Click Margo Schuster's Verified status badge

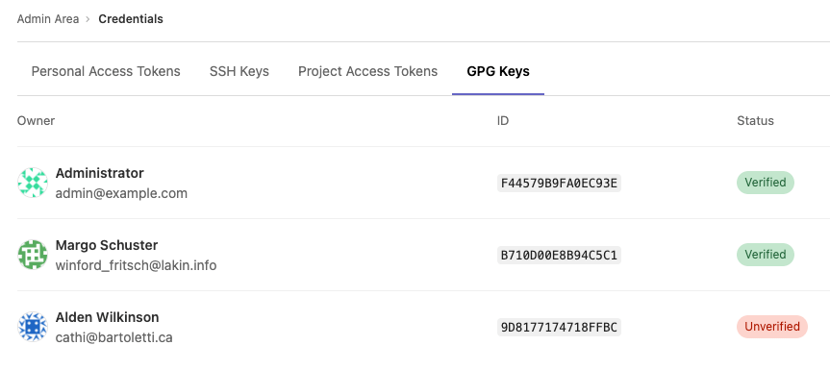coord(766,255)
